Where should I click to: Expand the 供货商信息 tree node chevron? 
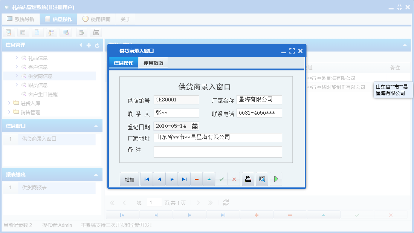pos(17,76)
